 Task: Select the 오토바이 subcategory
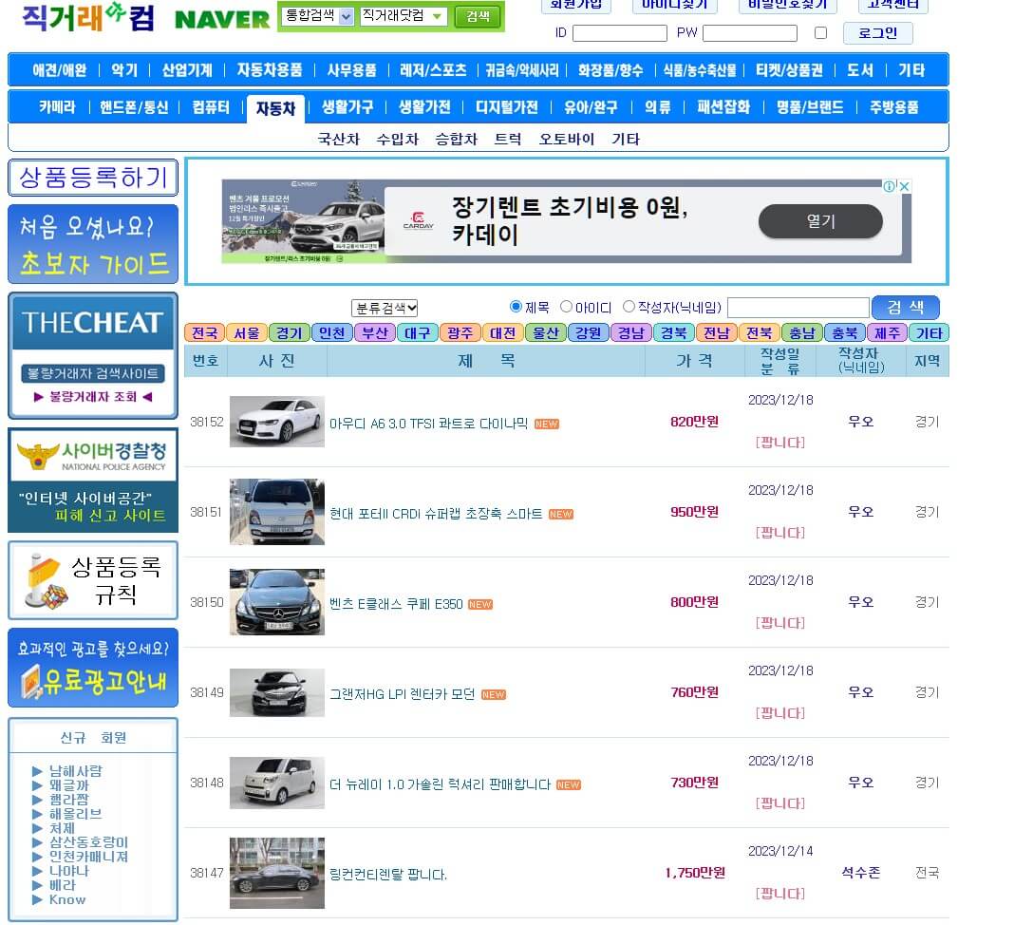tap(567, 139)
